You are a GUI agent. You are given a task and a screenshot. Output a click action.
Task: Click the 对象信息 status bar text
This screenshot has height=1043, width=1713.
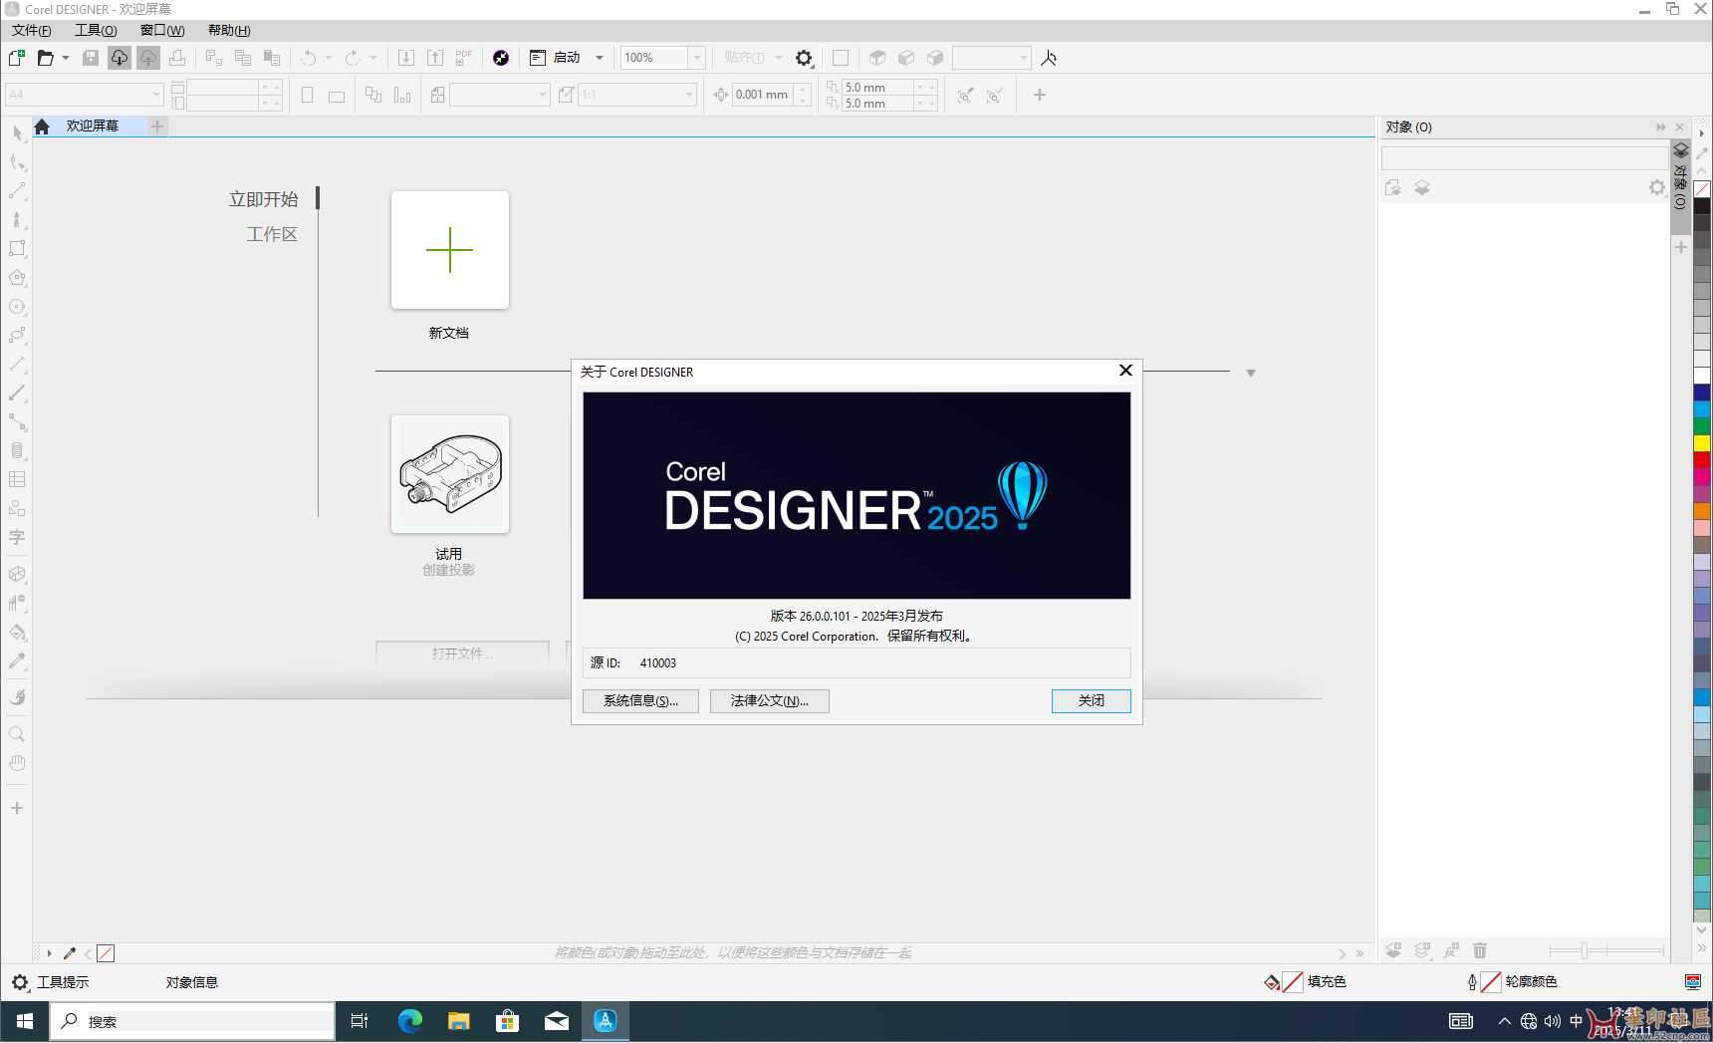click(x=191, y=982)
